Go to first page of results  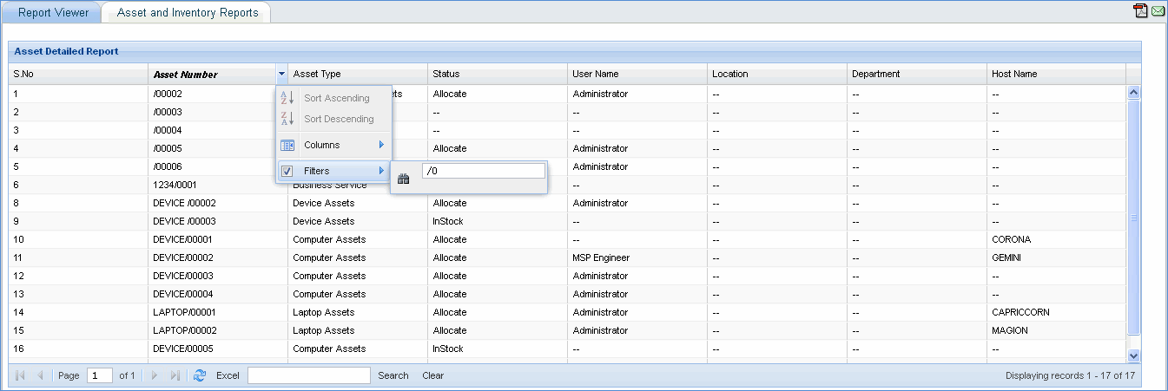coord(20,375)
